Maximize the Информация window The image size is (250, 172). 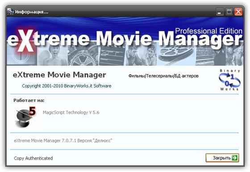pos(229,12)
